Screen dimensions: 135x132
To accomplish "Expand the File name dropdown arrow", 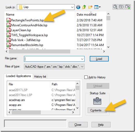I will (x=82, y=59).
